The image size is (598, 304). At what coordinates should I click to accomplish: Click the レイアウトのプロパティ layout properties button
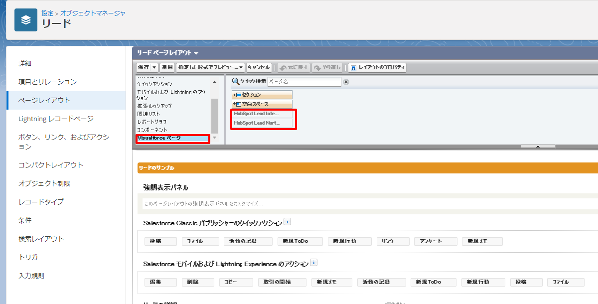[x=377, y=67]
